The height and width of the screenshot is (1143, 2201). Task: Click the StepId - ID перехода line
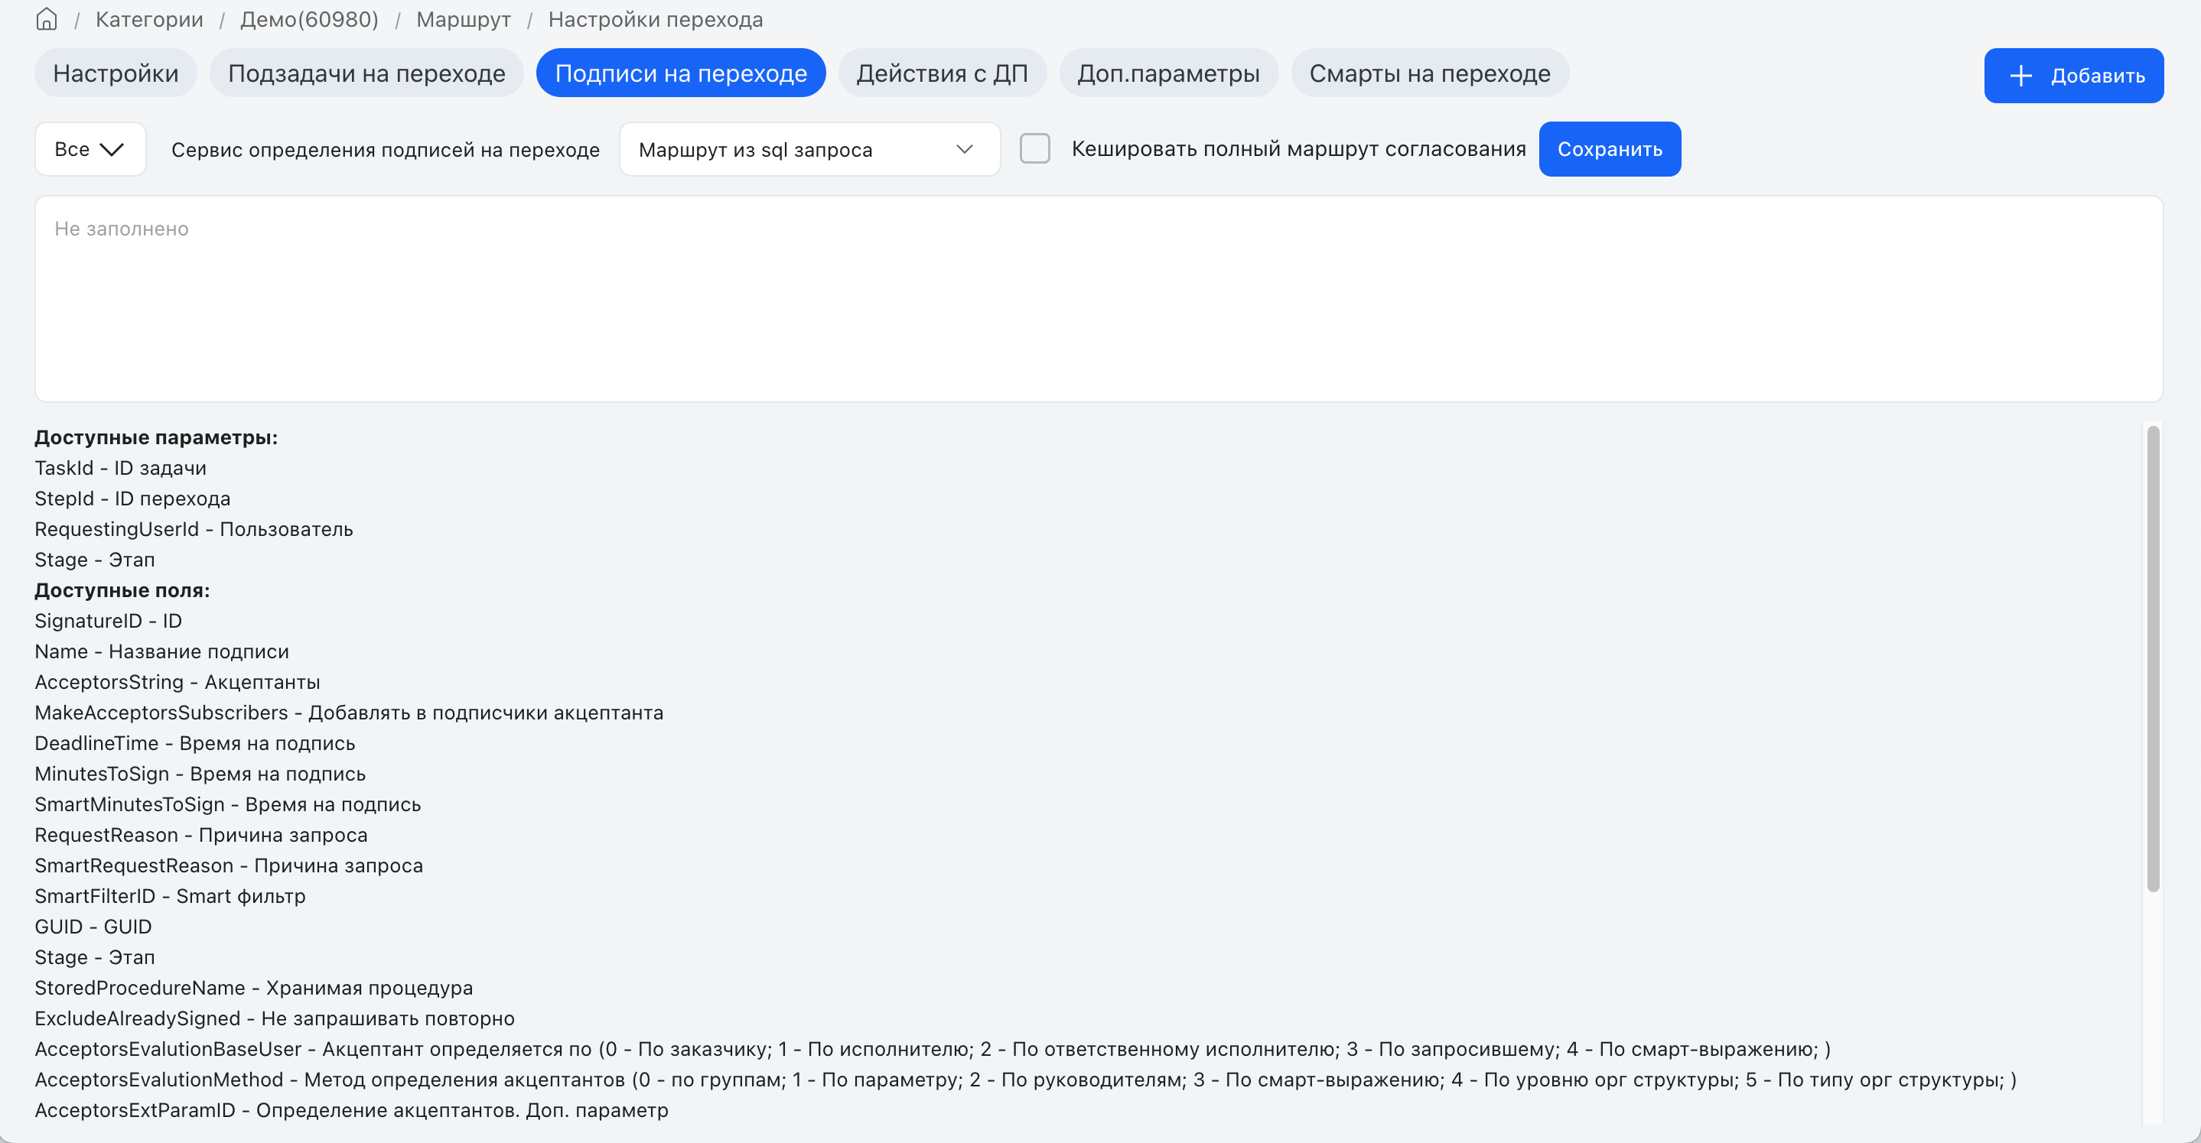[132, 498]
